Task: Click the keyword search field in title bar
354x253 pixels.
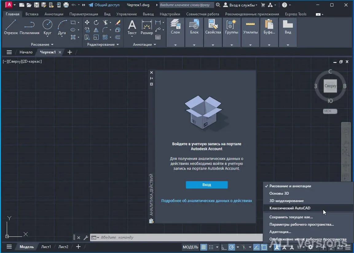Action: click(187, 5)
